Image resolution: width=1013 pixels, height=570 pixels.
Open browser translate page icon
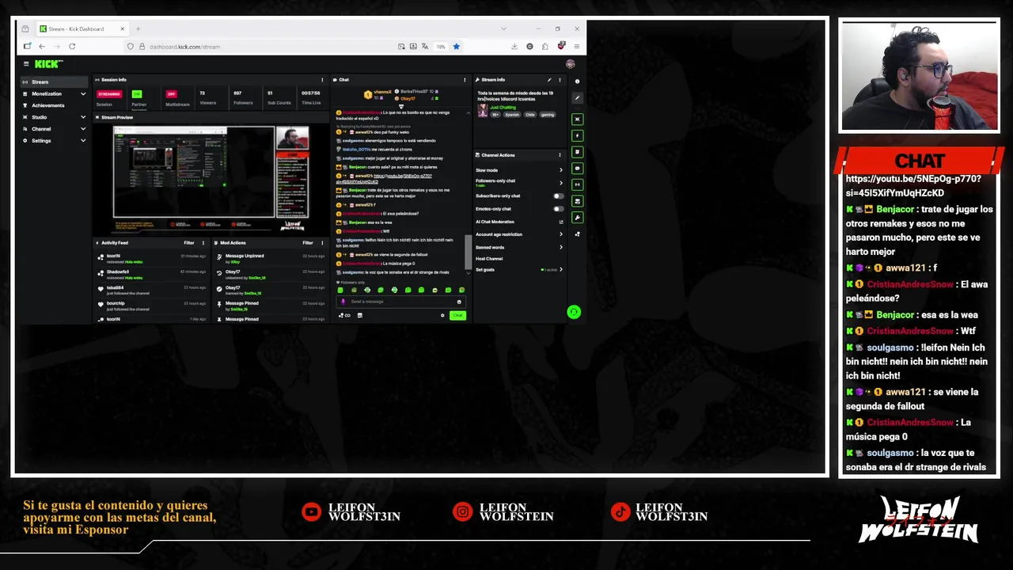tap(426, 47)
